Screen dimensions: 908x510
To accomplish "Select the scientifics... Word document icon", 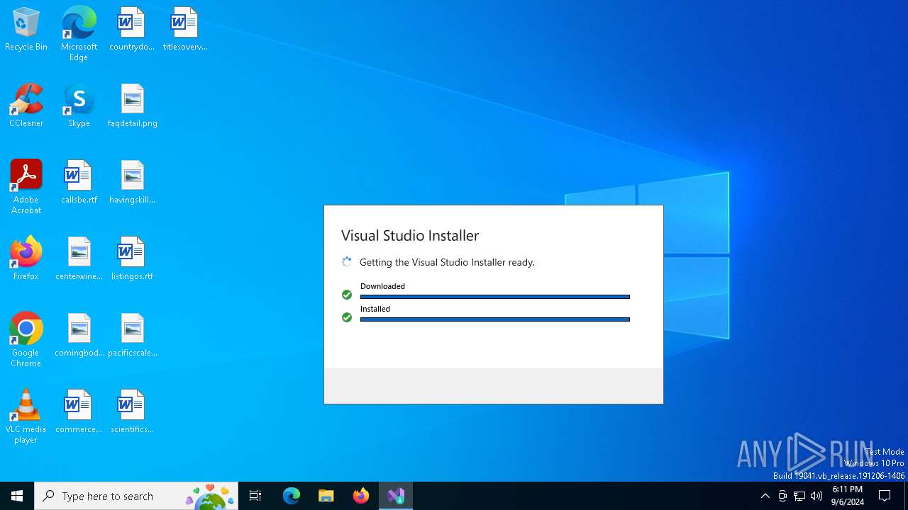I will pyautogui.click(x=132, y=412).
